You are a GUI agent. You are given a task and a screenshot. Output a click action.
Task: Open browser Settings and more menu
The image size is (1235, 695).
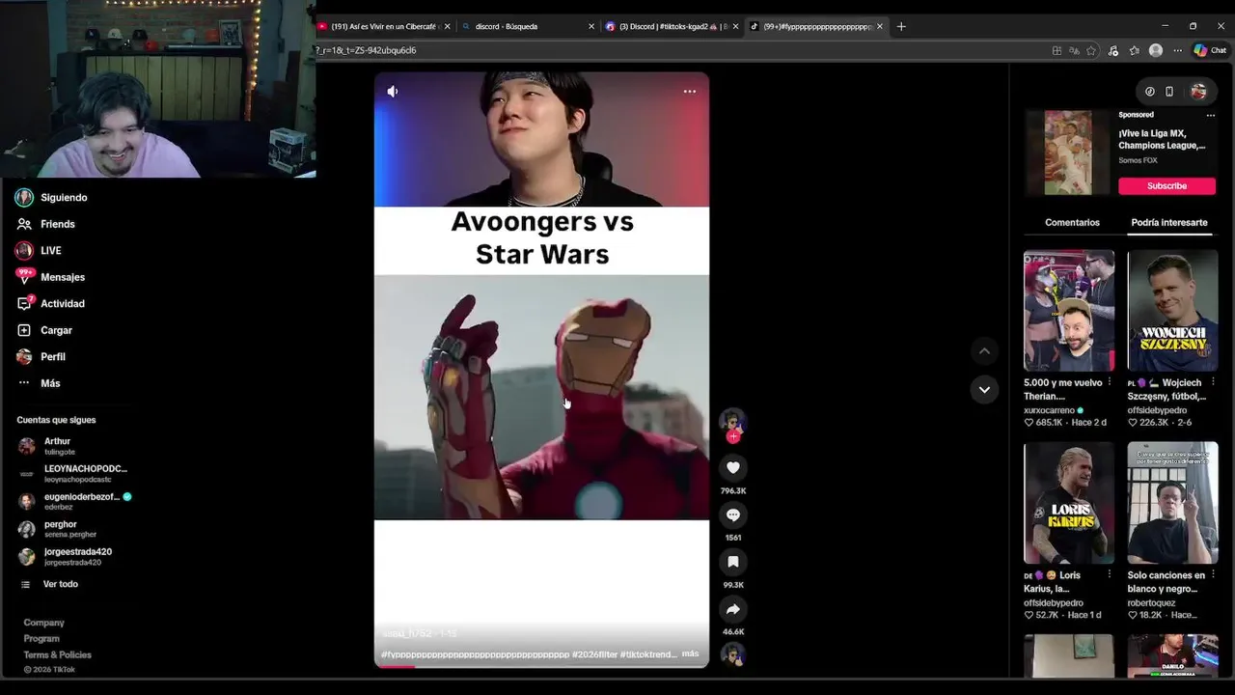1177,50
